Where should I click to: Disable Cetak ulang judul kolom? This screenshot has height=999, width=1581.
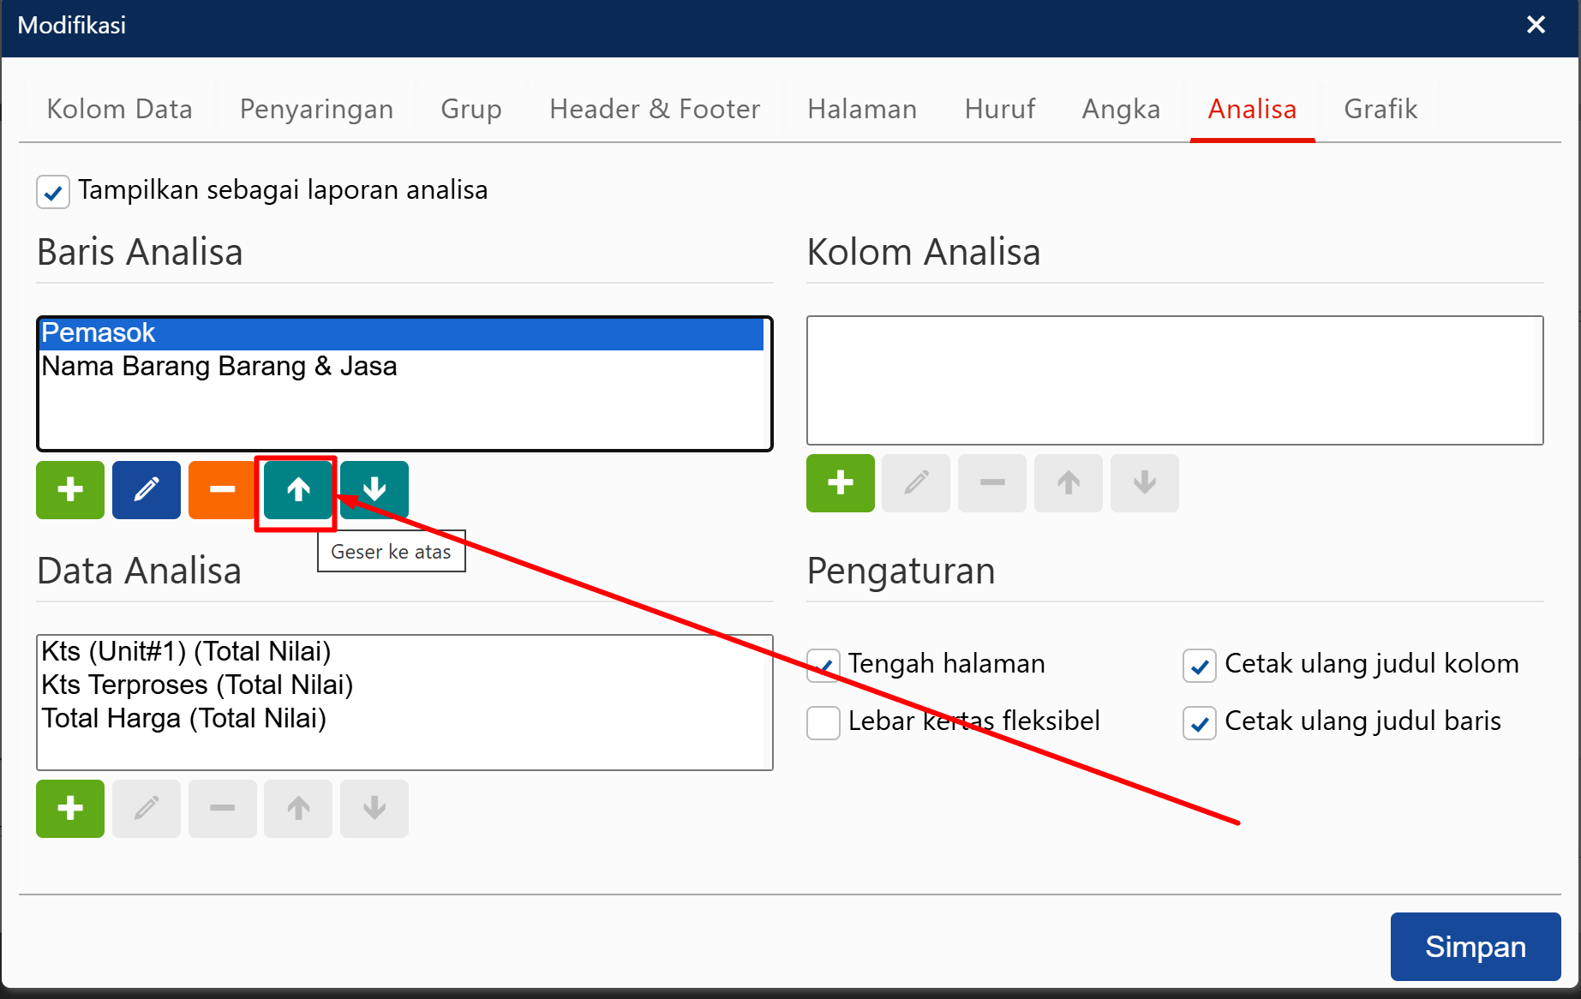[x=1200, y=666]
